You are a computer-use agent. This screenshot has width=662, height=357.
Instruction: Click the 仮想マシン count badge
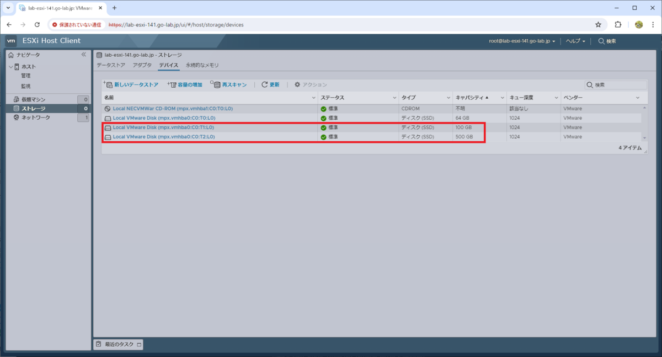pos(83,99)
